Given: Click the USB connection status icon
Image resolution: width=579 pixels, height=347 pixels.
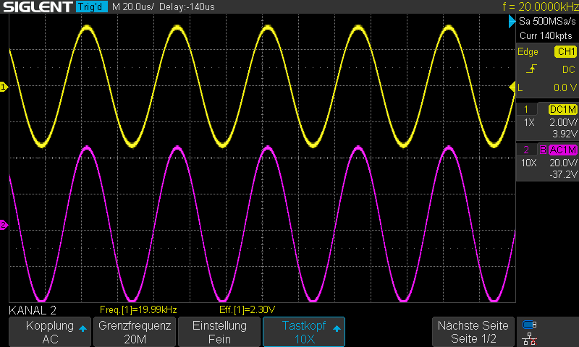Looking at the screenshot, I should click(x=530, y=324).
